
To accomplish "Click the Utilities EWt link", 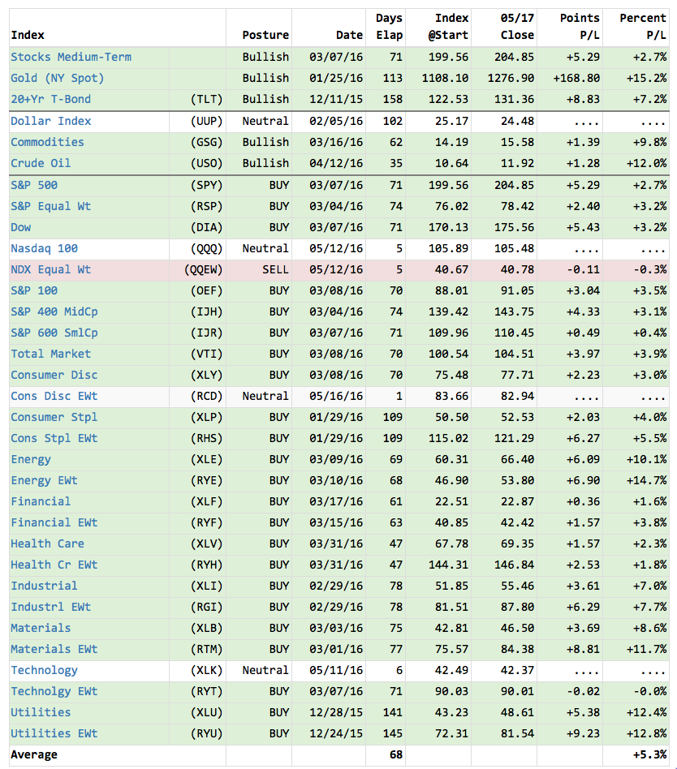I will tap(54, 733).
